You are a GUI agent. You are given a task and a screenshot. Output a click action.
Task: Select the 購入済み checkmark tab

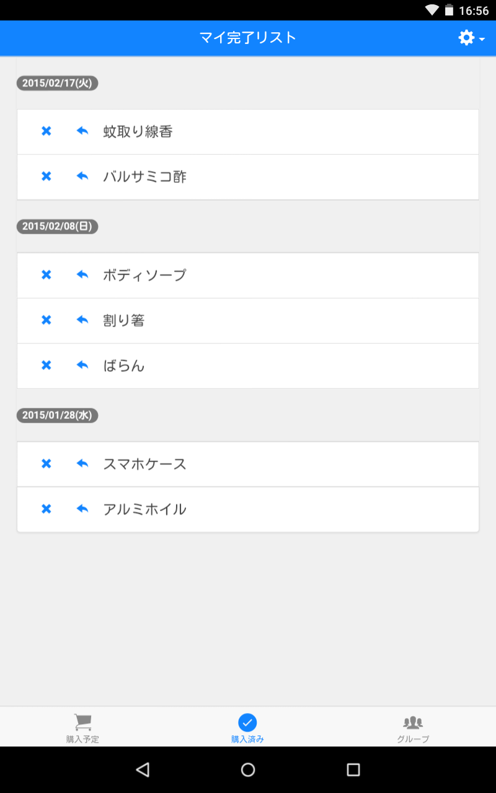(x=247, y=727)
